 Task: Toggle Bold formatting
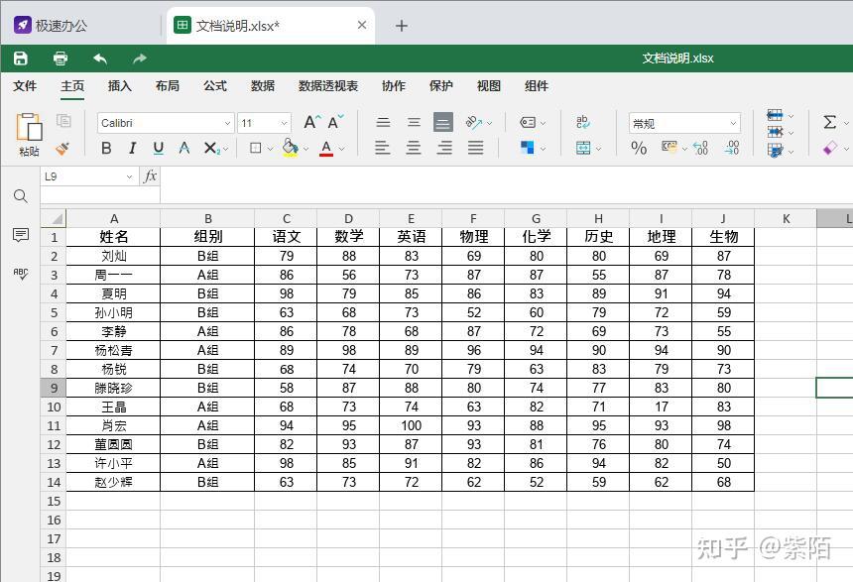click(106, 148)
